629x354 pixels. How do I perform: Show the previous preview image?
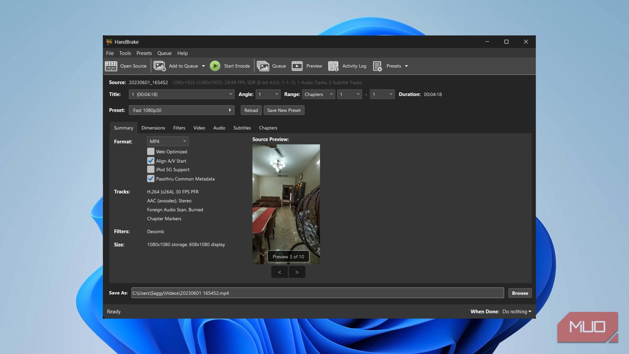pyautogui.click(x=279, y=272)
